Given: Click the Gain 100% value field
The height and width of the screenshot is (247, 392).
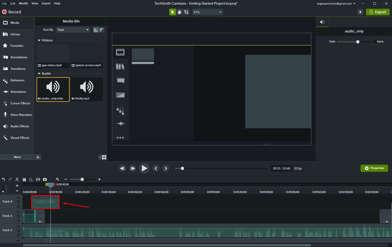Looking at the screenshot, I should pos(379,42).
